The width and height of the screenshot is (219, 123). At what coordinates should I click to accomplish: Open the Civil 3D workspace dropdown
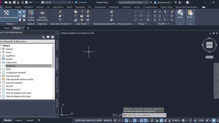56,2
